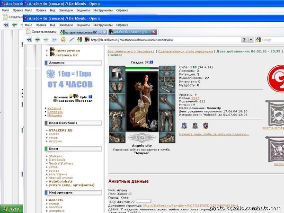This screenshot has height=213, width=284.
Task: Click the helmet equipment slot
Action: (x=117, y=74)
